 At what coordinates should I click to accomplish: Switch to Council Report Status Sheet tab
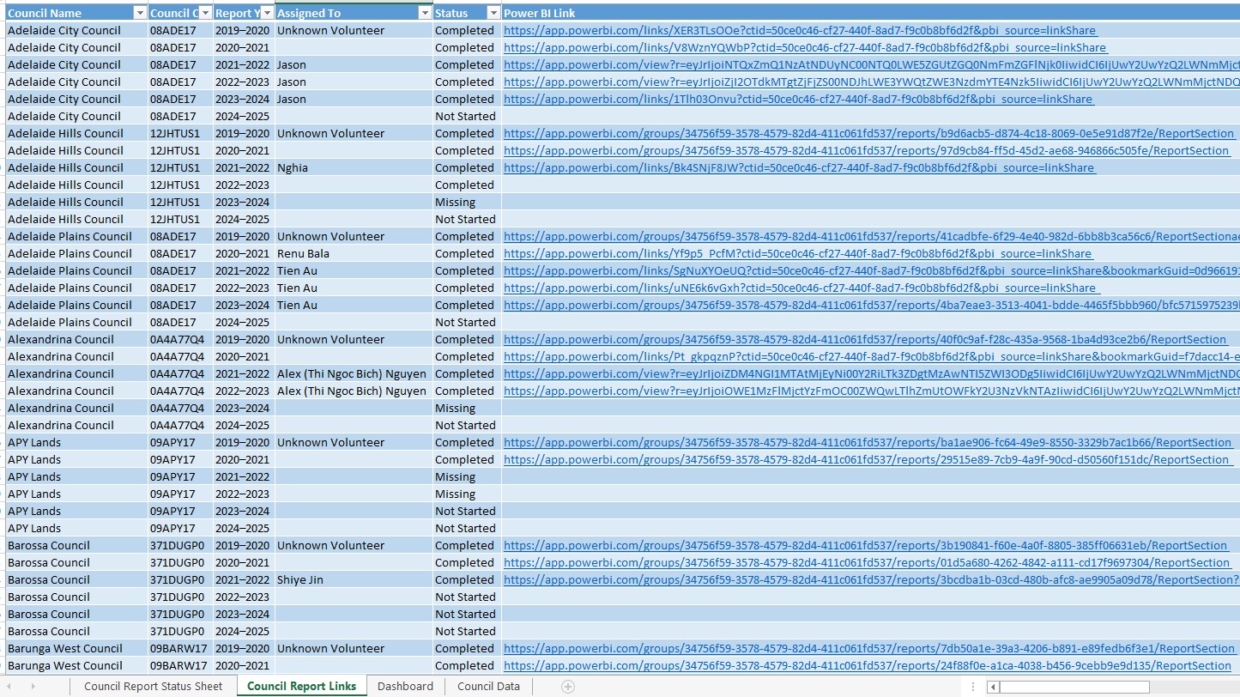point(153,687)
